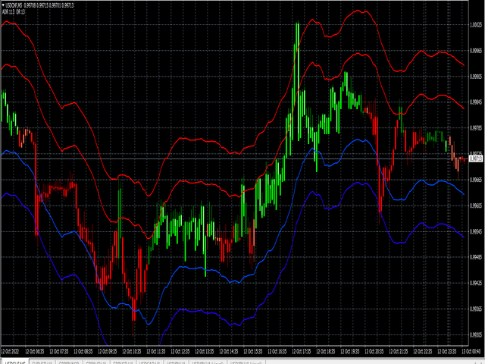Click the 0.99845 price scale label
Image resolution: width=485 pixels, height=364 pixels.
(476, 102)
